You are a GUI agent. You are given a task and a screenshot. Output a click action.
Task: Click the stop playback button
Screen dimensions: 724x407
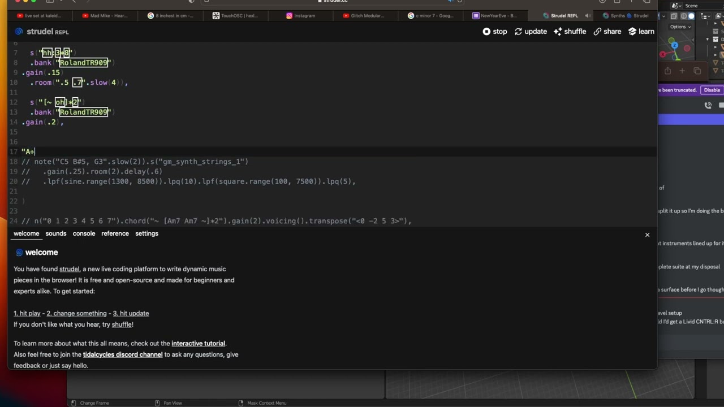[x=495, y=32]
